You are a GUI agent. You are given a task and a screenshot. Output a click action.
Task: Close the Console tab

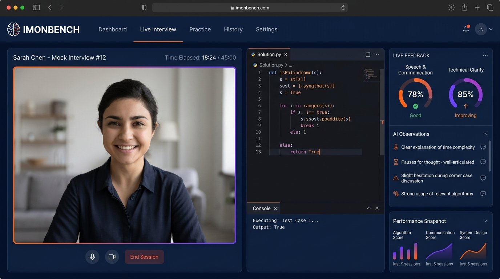(x=275, y=208)
